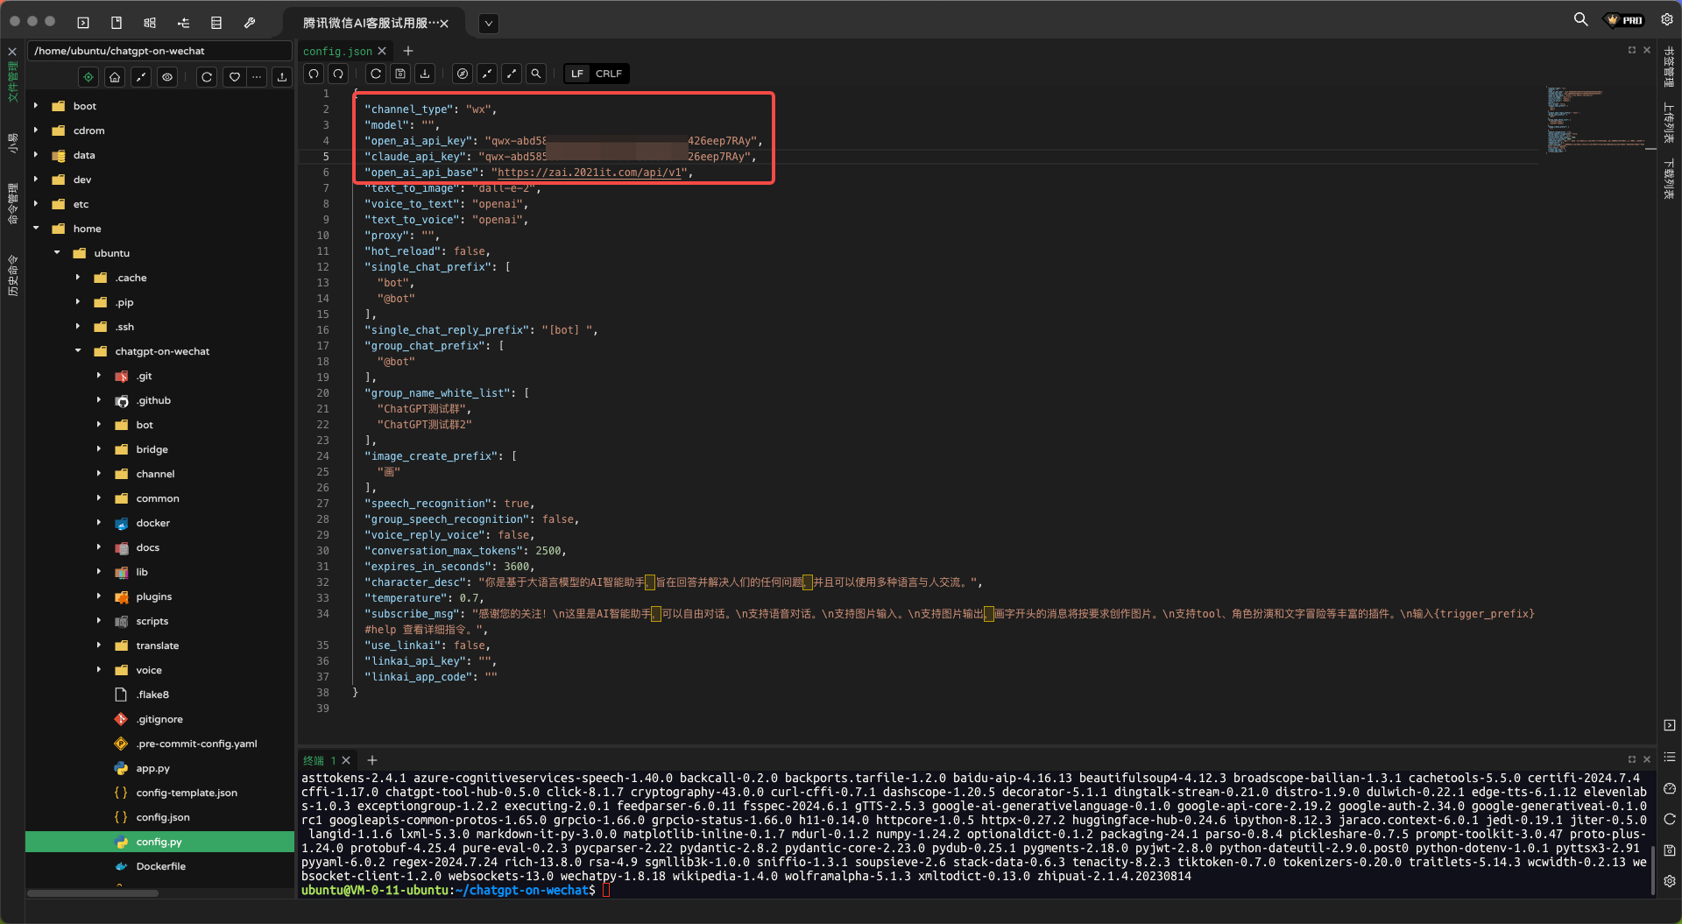Expand the .git folder

coord(99,376)
